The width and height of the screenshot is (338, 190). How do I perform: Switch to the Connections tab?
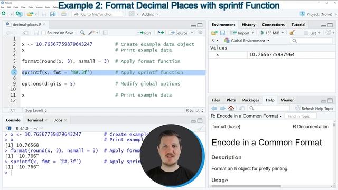click(x=273, y=25)
